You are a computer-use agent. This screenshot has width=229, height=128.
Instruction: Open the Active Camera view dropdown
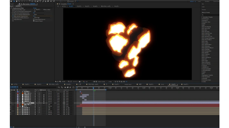coord(102,82)
